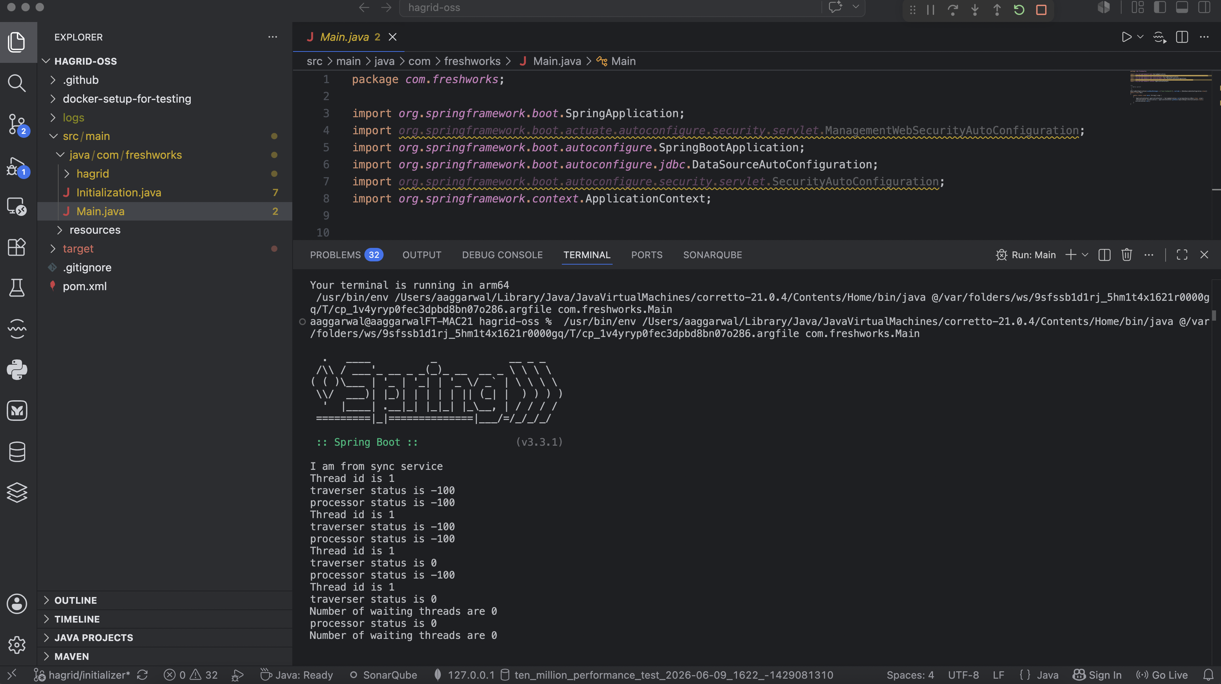
Task: Open Remote Explorer icon in activity bar
Action: pyautogui.click(x=17, y=206)
